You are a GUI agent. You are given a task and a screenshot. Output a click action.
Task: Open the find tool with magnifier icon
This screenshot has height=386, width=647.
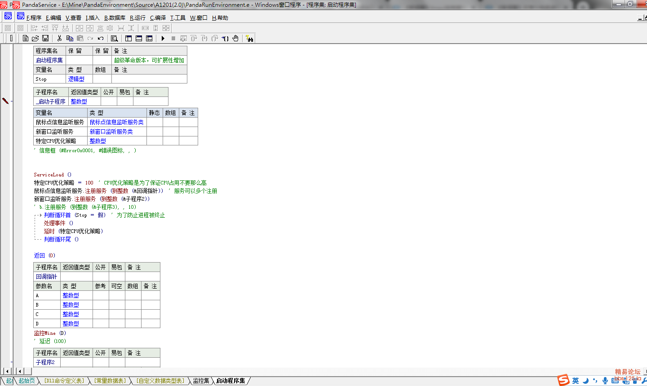tap(114, 39)
